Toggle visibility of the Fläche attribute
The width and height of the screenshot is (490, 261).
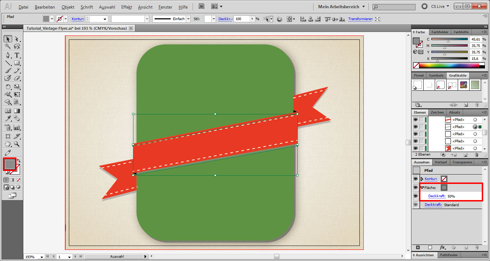point(416,188)
